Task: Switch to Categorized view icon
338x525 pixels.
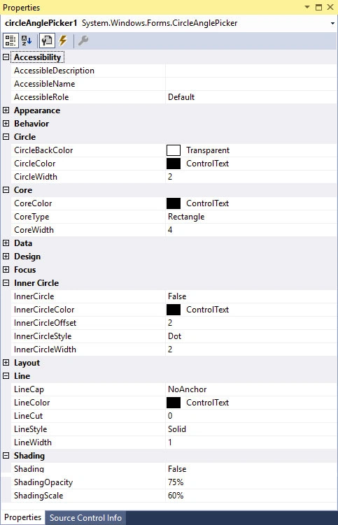Action: pos(10,41)
